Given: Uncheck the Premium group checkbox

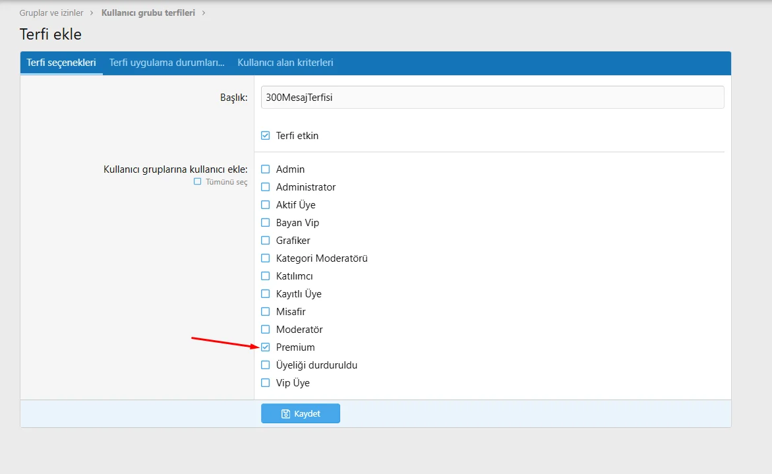Looking at the screenshot, I should click(266, 347).
